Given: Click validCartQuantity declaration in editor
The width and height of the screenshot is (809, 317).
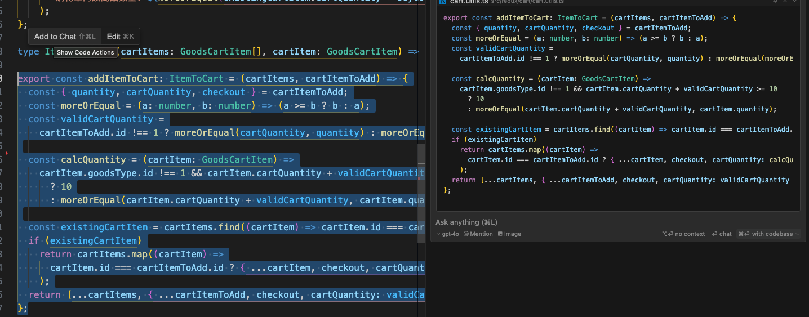Looking at the screenshot, I should click(x=106, y=119).
